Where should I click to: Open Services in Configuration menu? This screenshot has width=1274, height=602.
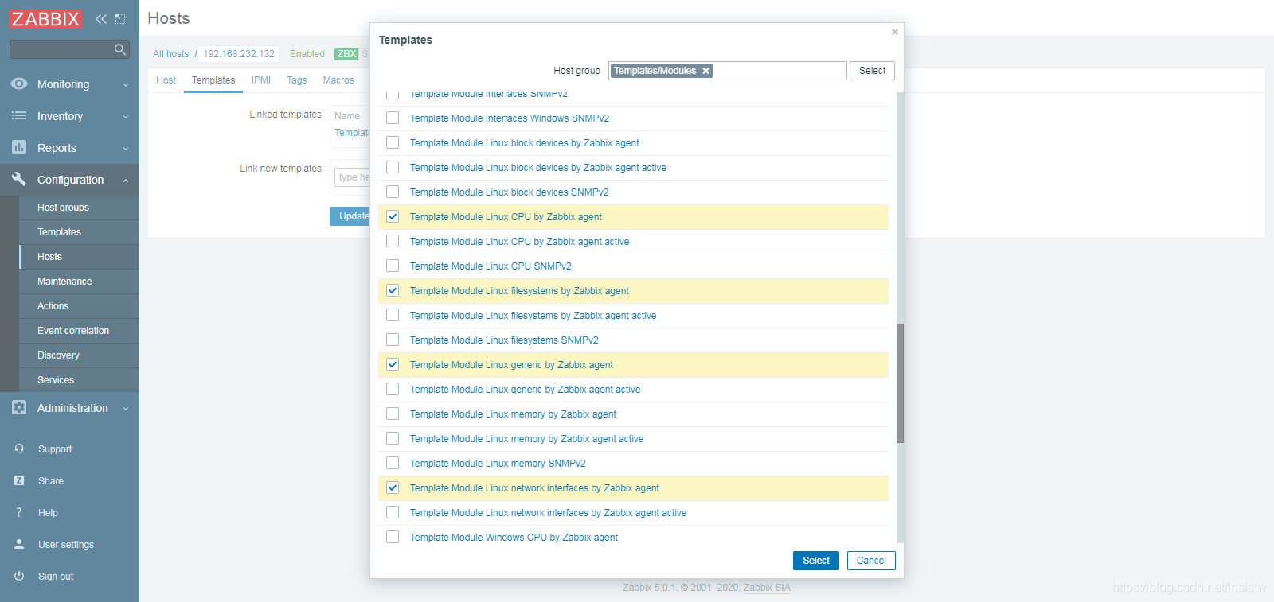click(56, 380)
